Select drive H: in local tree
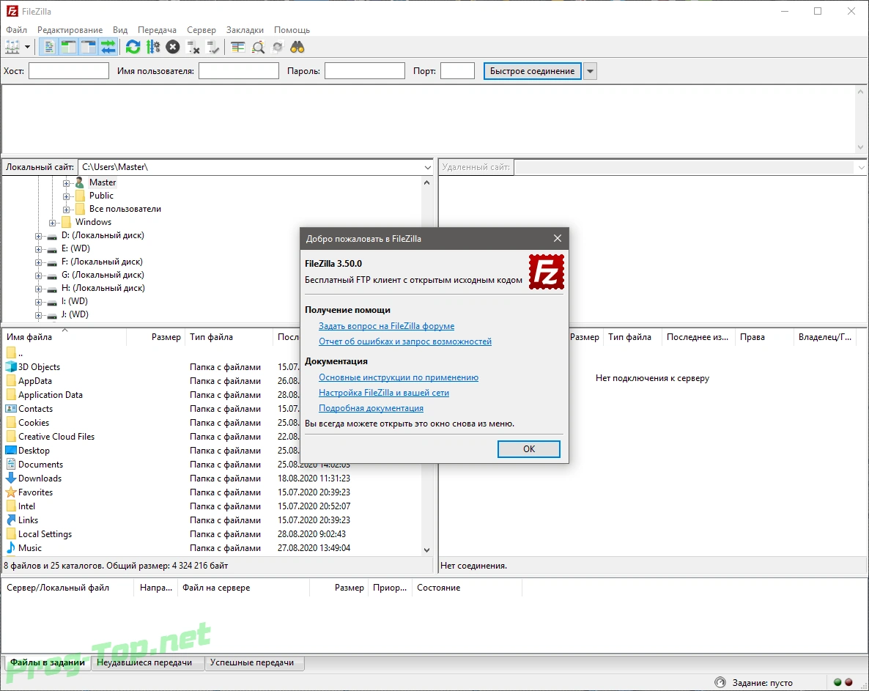The height and width of the screenshot is (691, 869). point(103,288)
